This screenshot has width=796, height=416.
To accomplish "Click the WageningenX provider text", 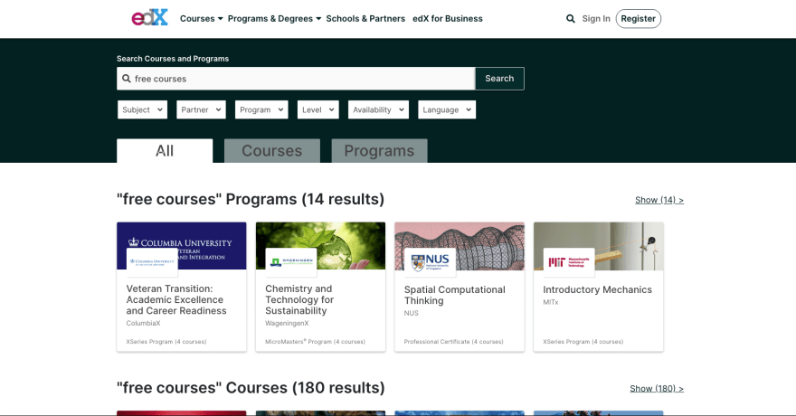I will click(287, 323).
